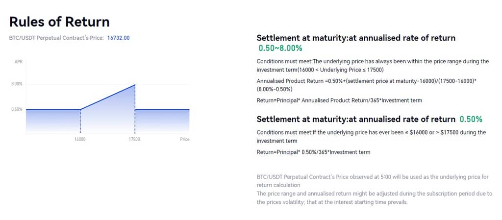Click the standalone green 0.50% rate in second heading
Image resolution: width=502 pixels, height=220 pixels.
click(471, 119)
